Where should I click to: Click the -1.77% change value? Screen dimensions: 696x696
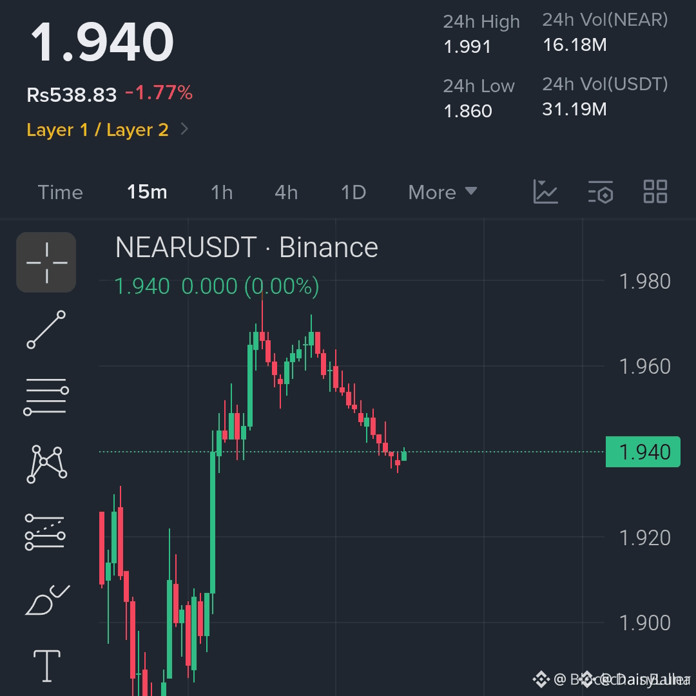point(159,93)
